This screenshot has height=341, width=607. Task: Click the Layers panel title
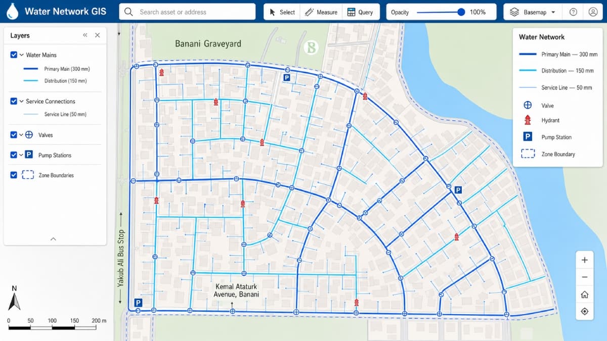pyautogui.click(x=20, y=35)
